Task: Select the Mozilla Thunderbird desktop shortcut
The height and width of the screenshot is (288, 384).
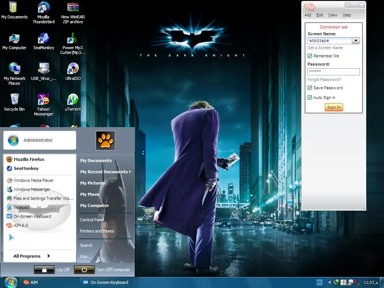Action: pyautogui.click(x=43, y=12)
